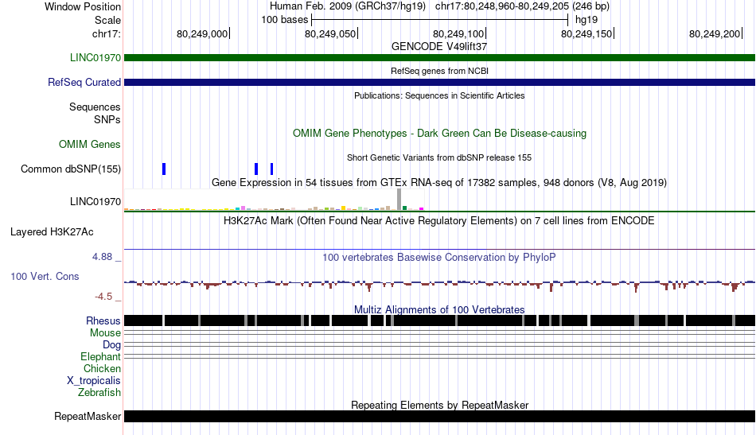Click the Zebrafish alignment label

(x=99, y=393)
